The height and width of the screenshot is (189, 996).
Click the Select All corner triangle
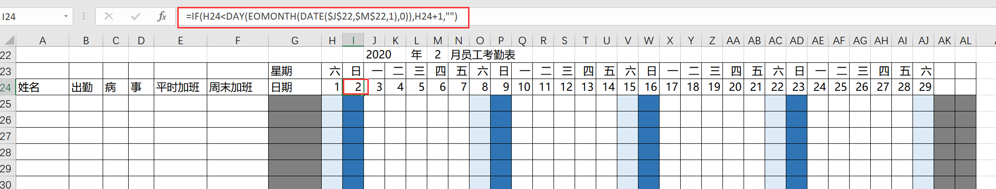[x=9, y=40]
